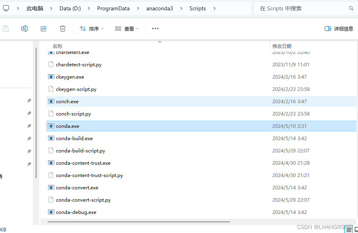Select the file name ckeygen-script.py
This screenshot has width=358, height=233.
point(76,89)
